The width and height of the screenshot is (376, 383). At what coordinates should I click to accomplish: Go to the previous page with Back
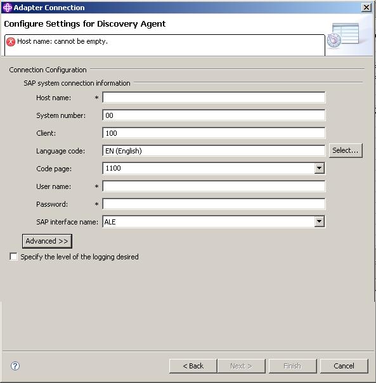pos(193,366)
